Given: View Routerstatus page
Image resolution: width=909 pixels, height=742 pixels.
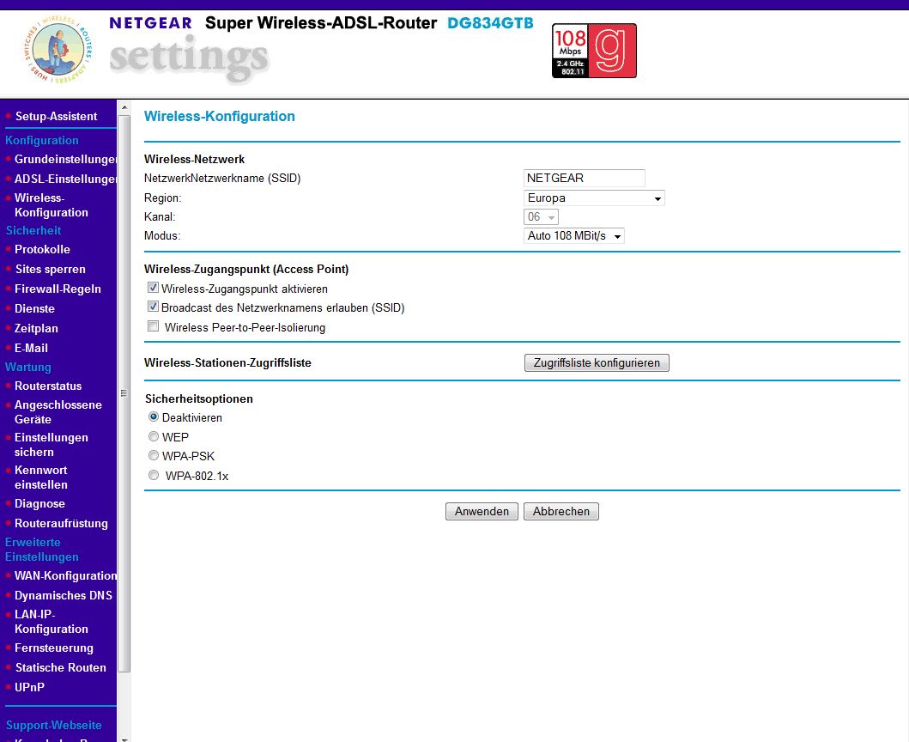Looking at the screenshot, I should pos(48,386).
